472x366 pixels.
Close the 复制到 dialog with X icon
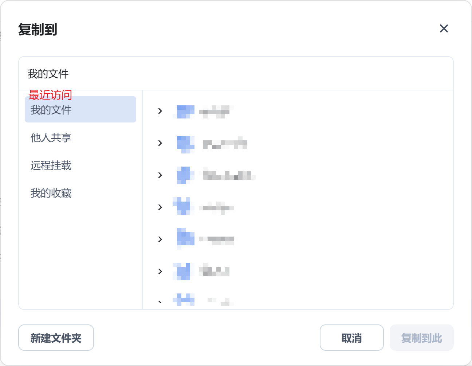[x=444, y=28]
